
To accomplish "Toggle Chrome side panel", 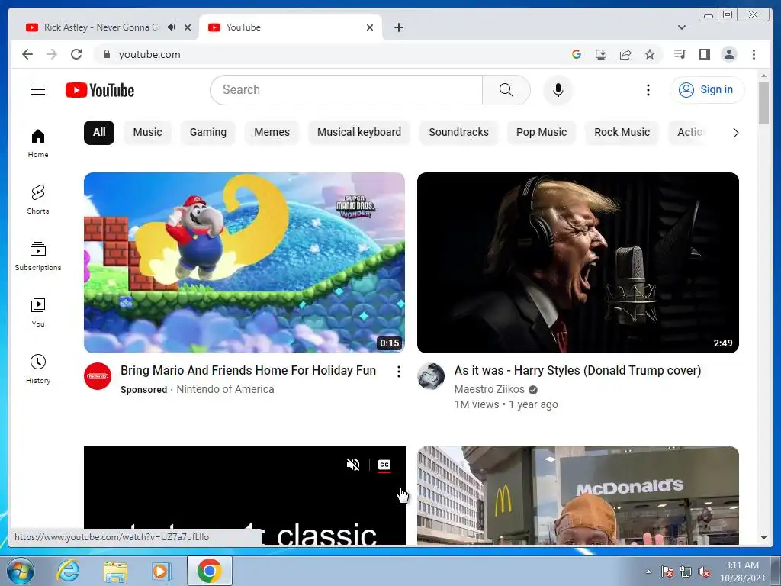I will [x=704, y=54].
